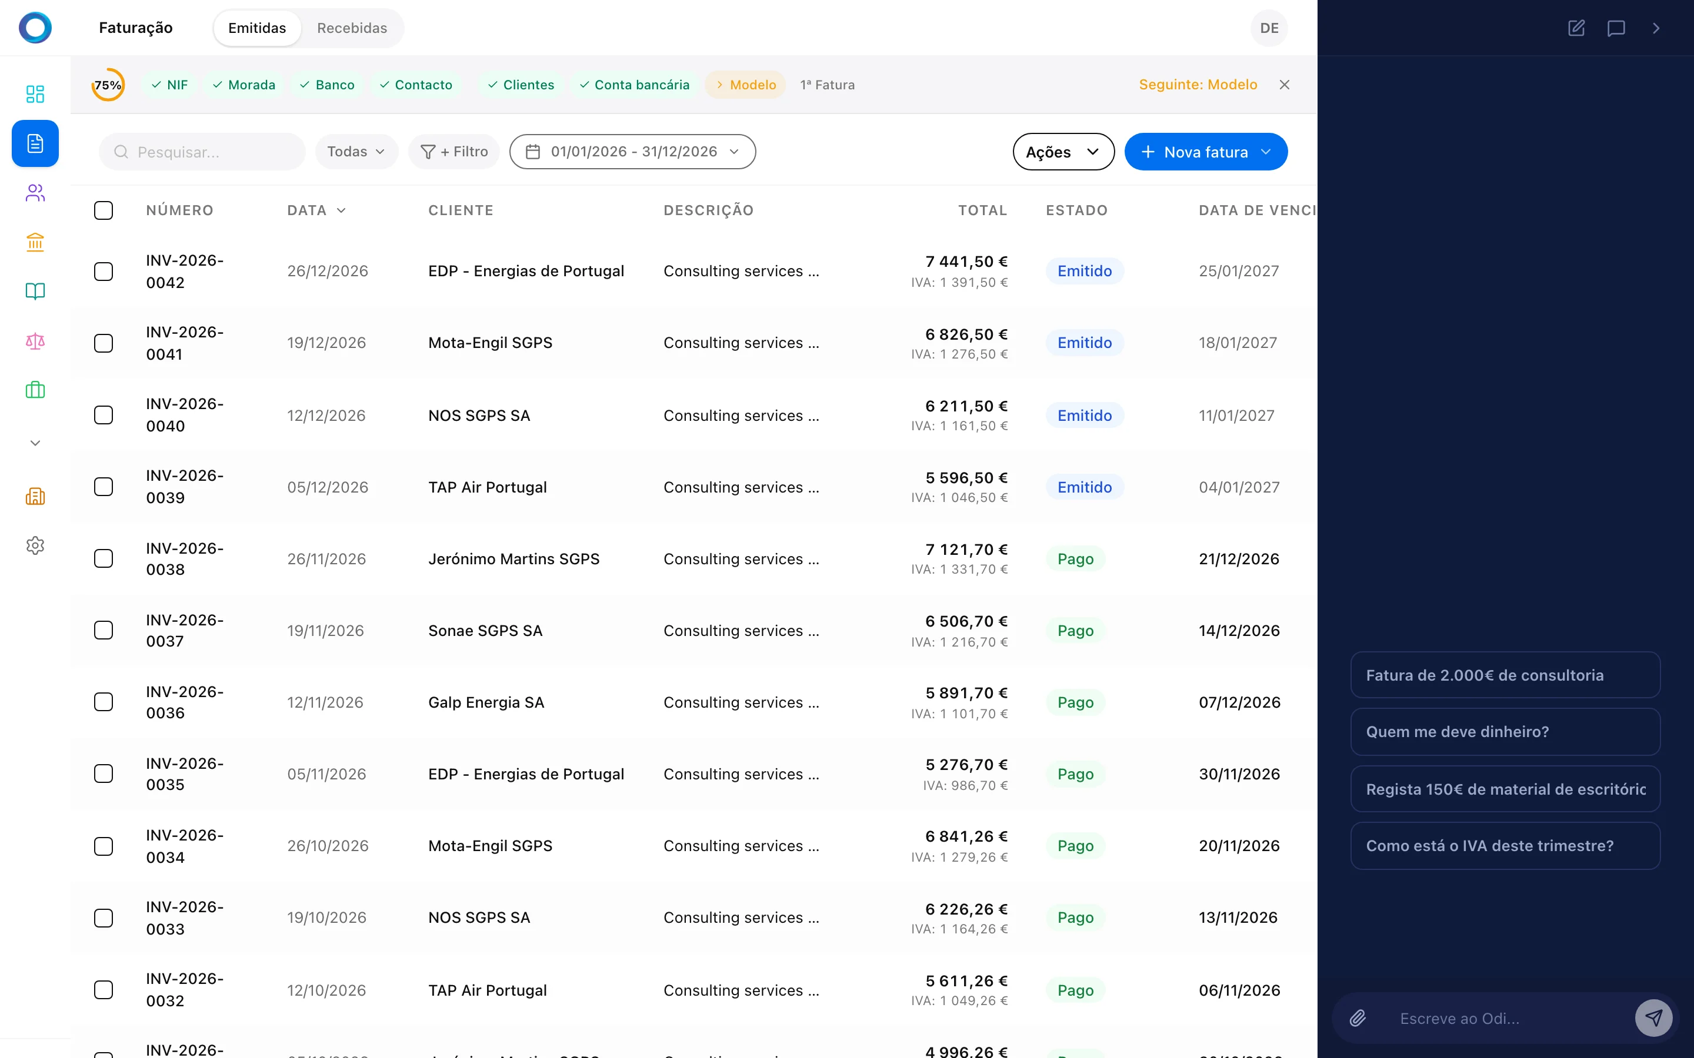1694x1058 pixels.
Task: Click the paperclip attachment icon in chat
Action: 1358,1018
